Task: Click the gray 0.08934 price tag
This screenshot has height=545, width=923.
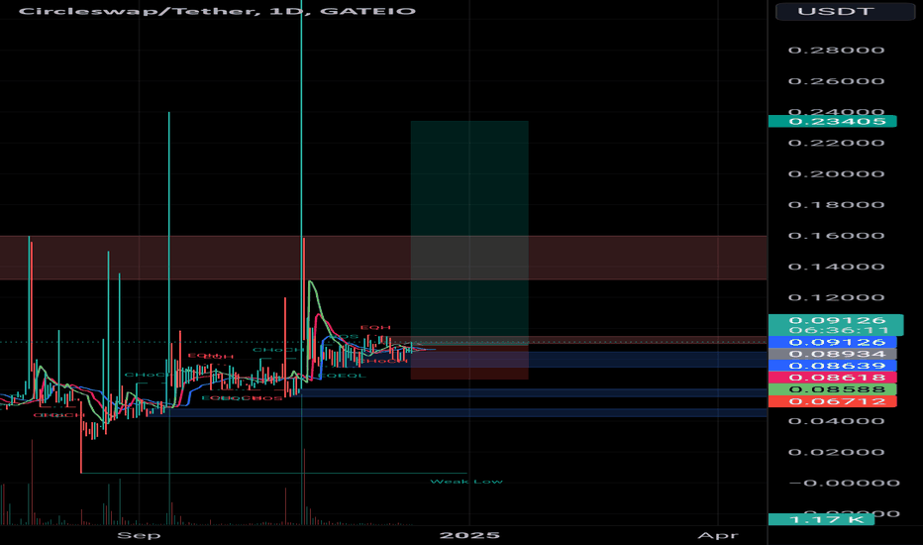Action: [832, 354]
